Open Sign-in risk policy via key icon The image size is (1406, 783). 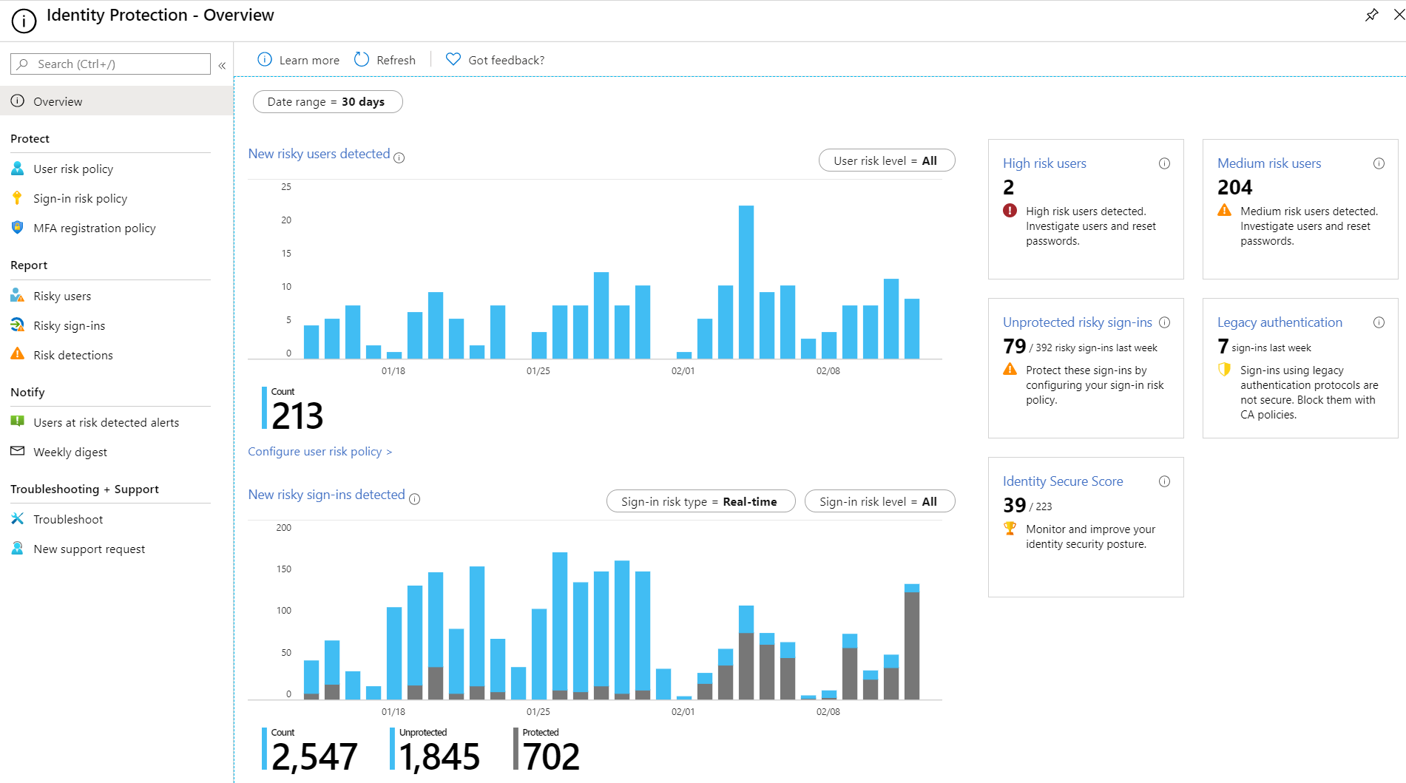(x=17, y=198)
